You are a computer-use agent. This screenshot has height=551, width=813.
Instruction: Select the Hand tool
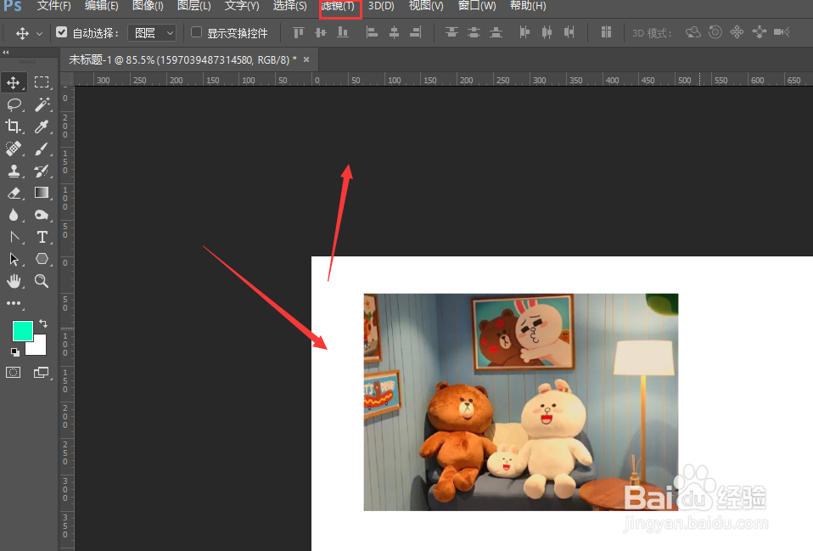click(x=14, y=281)
